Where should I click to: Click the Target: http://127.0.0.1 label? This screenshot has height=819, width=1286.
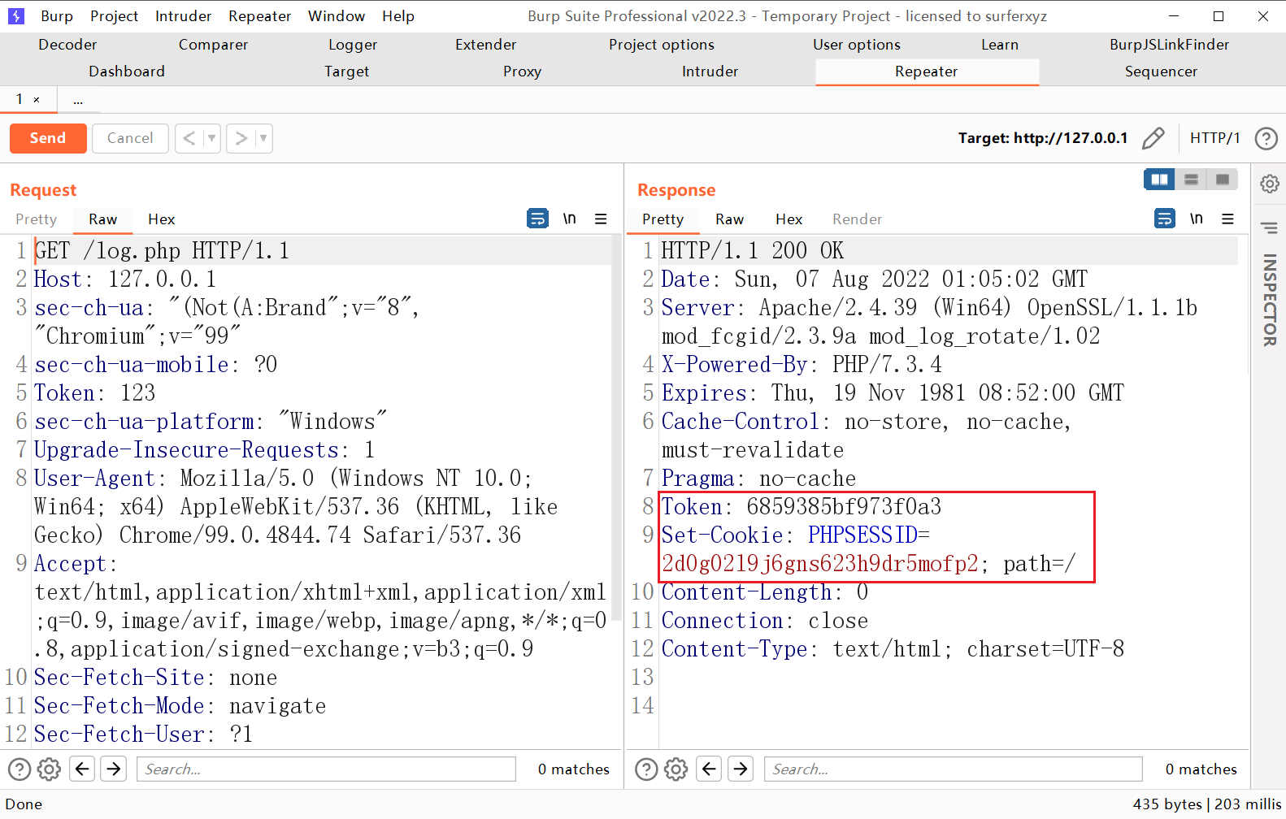pyautogui.click(x=1043, y=138)
